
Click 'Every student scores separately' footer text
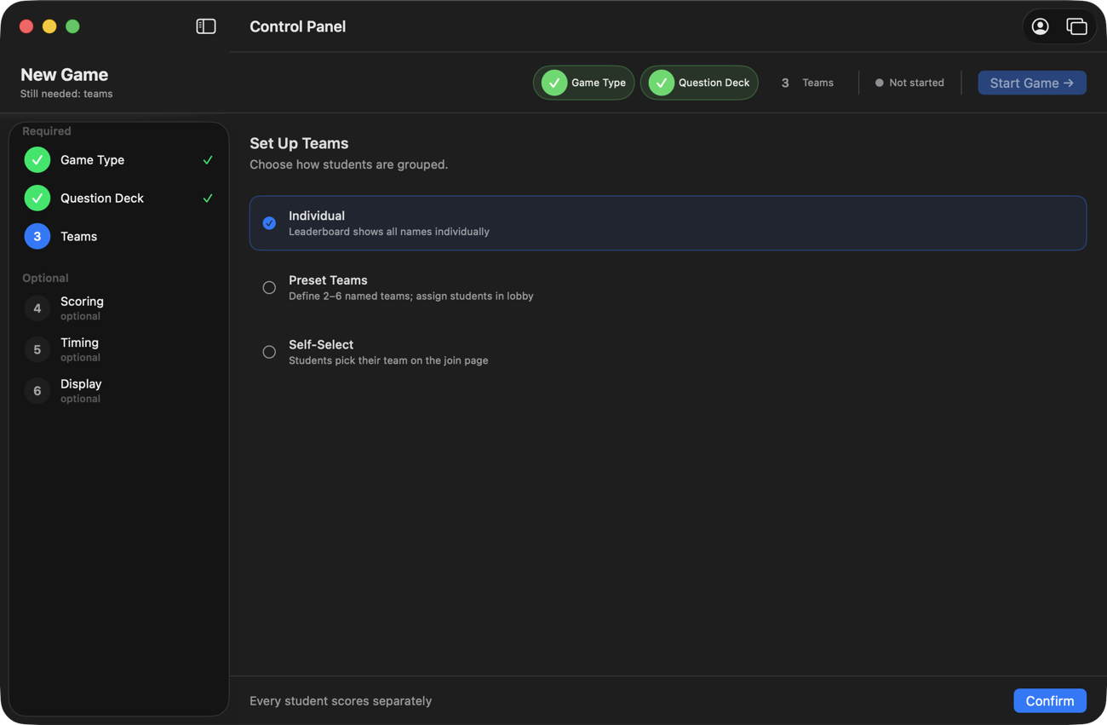341,701
